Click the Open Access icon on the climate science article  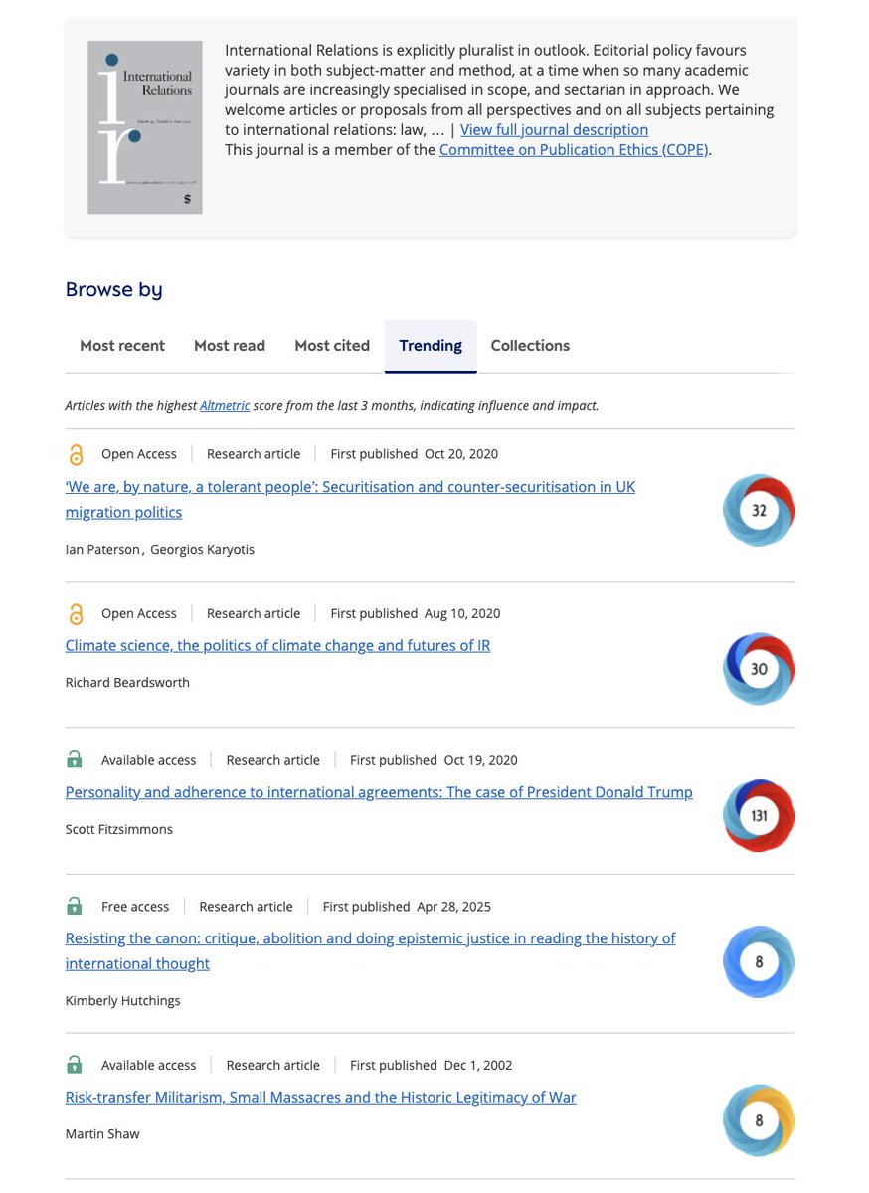tap(76, 613)
